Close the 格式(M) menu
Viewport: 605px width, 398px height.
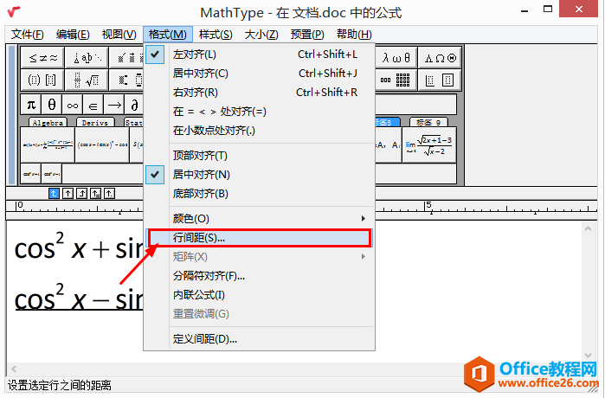point(167,35)
